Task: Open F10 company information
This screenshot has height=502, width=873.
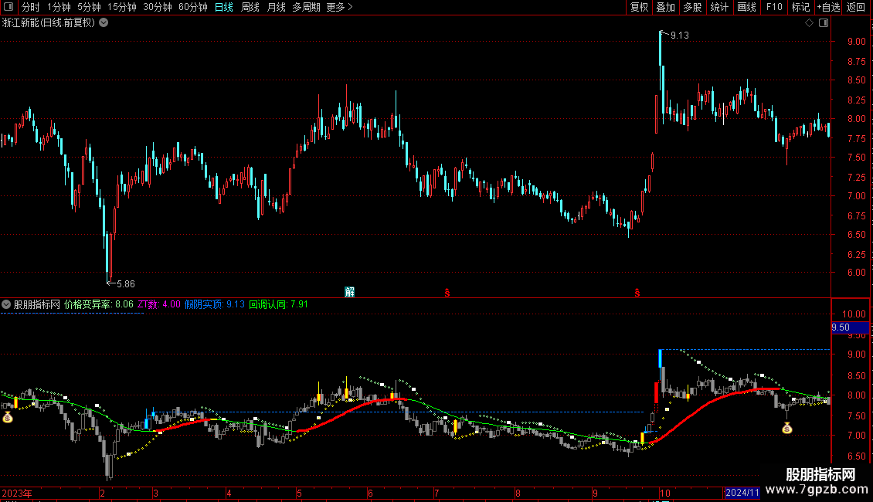Action: (x=774, y=7)
